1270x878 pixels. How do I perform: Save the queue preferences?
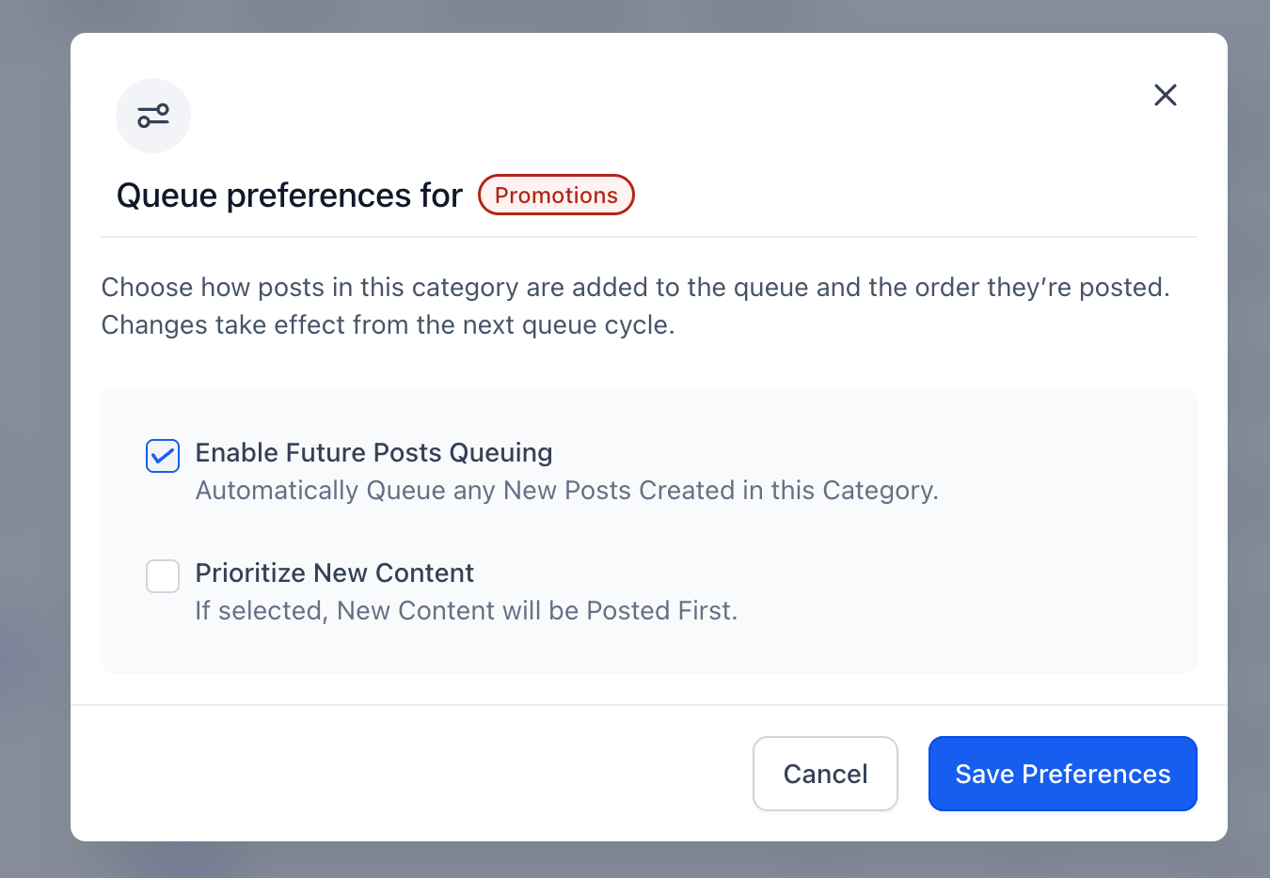point(1062,774)
